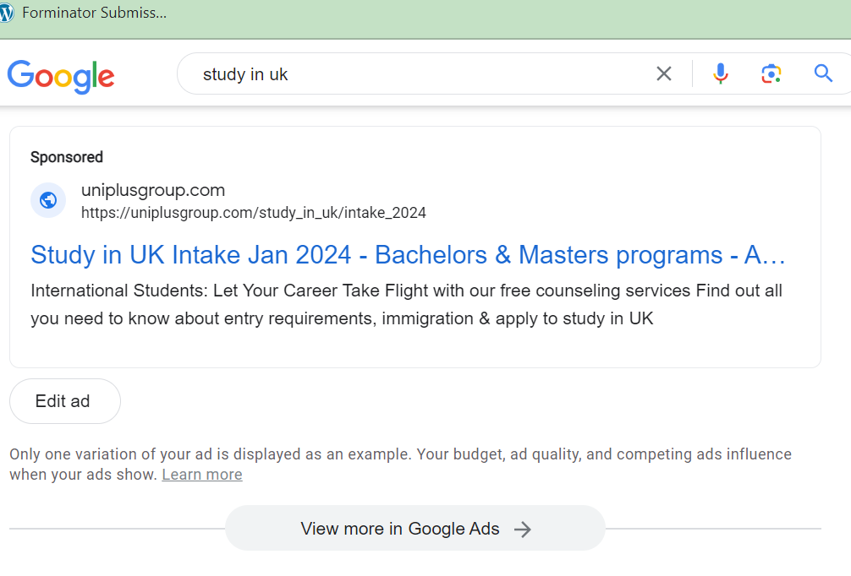Screen dimensions: 851x576
Task: Follow the Learn more link
Action: [202, 475]
